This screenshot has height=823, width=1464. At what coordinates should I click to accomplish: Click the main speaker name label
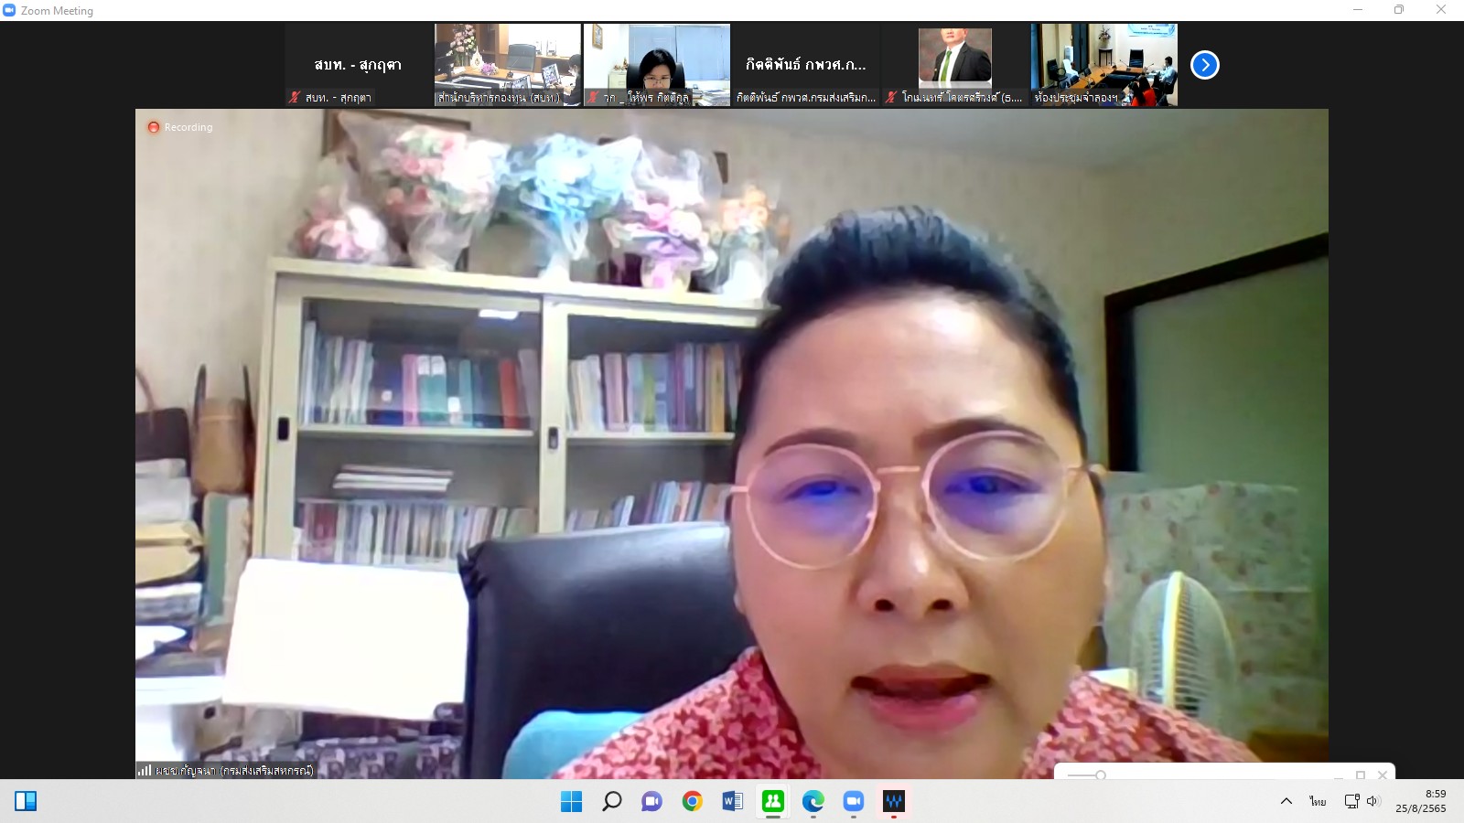[234, 771]
